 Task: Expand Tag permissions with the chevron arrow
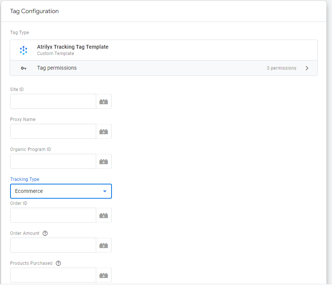pos(307,68)
